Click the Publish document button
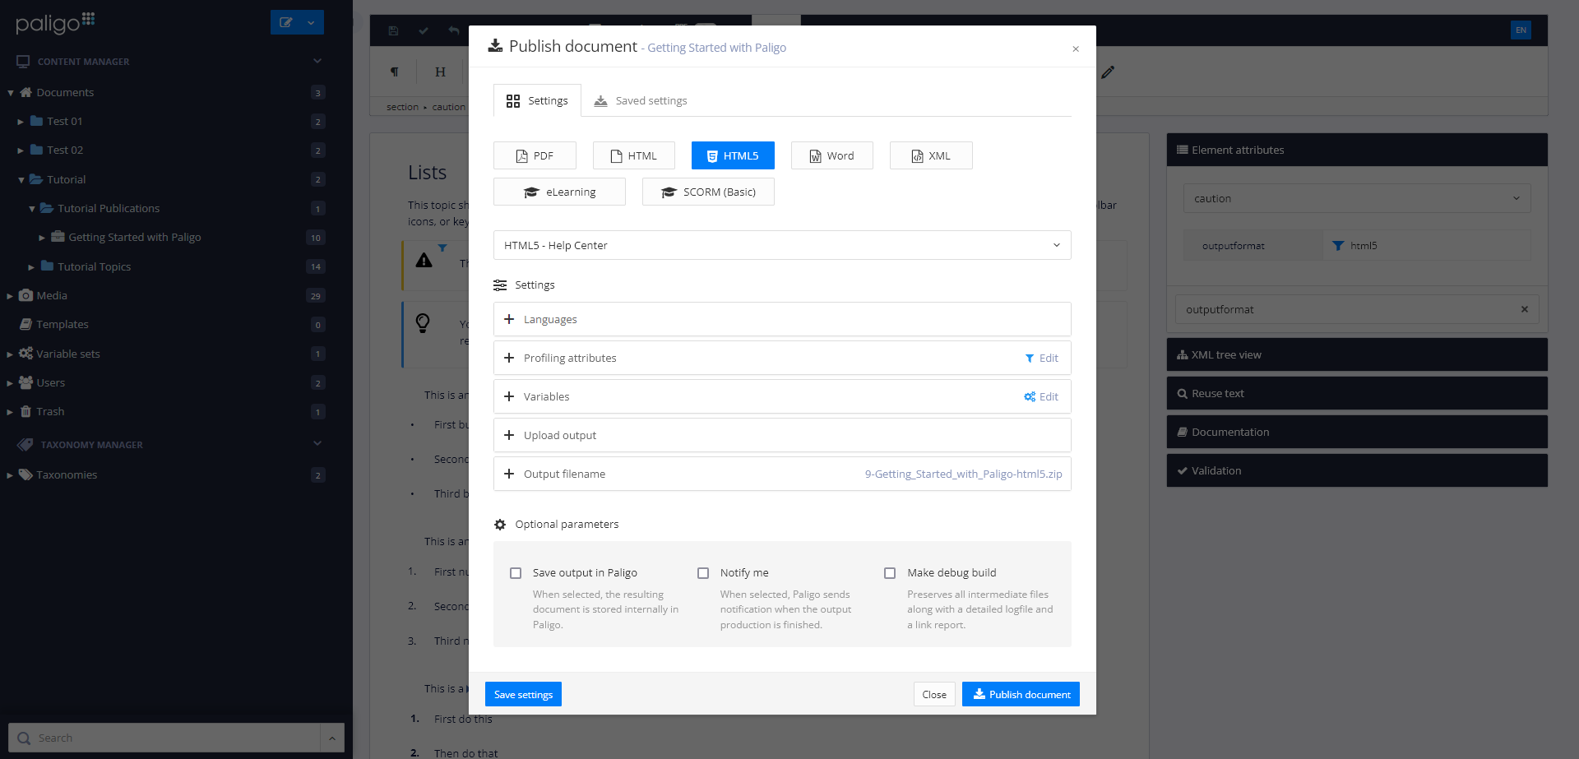1579x759 pixels. coord(1021,694)
